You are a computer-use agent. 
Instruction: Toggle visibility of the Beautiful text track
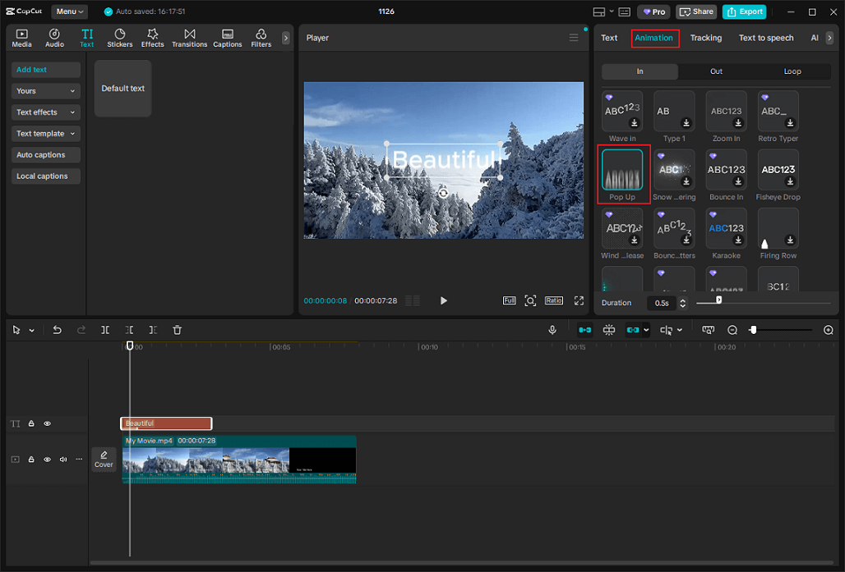tap(47, 423)
